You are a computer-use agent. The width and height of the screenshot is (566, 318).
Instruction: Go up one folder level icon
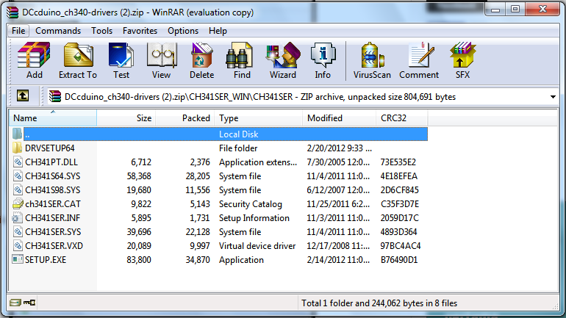coord(23,96)
